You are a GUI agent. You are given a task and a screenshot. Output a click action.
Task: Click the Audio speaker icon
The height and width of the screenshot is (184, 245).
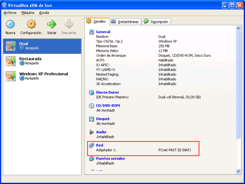91,132
